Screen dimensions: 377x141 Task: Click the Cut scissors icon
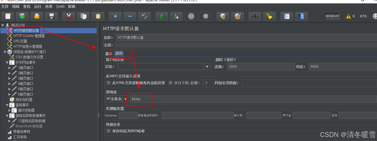click(69, 16)
